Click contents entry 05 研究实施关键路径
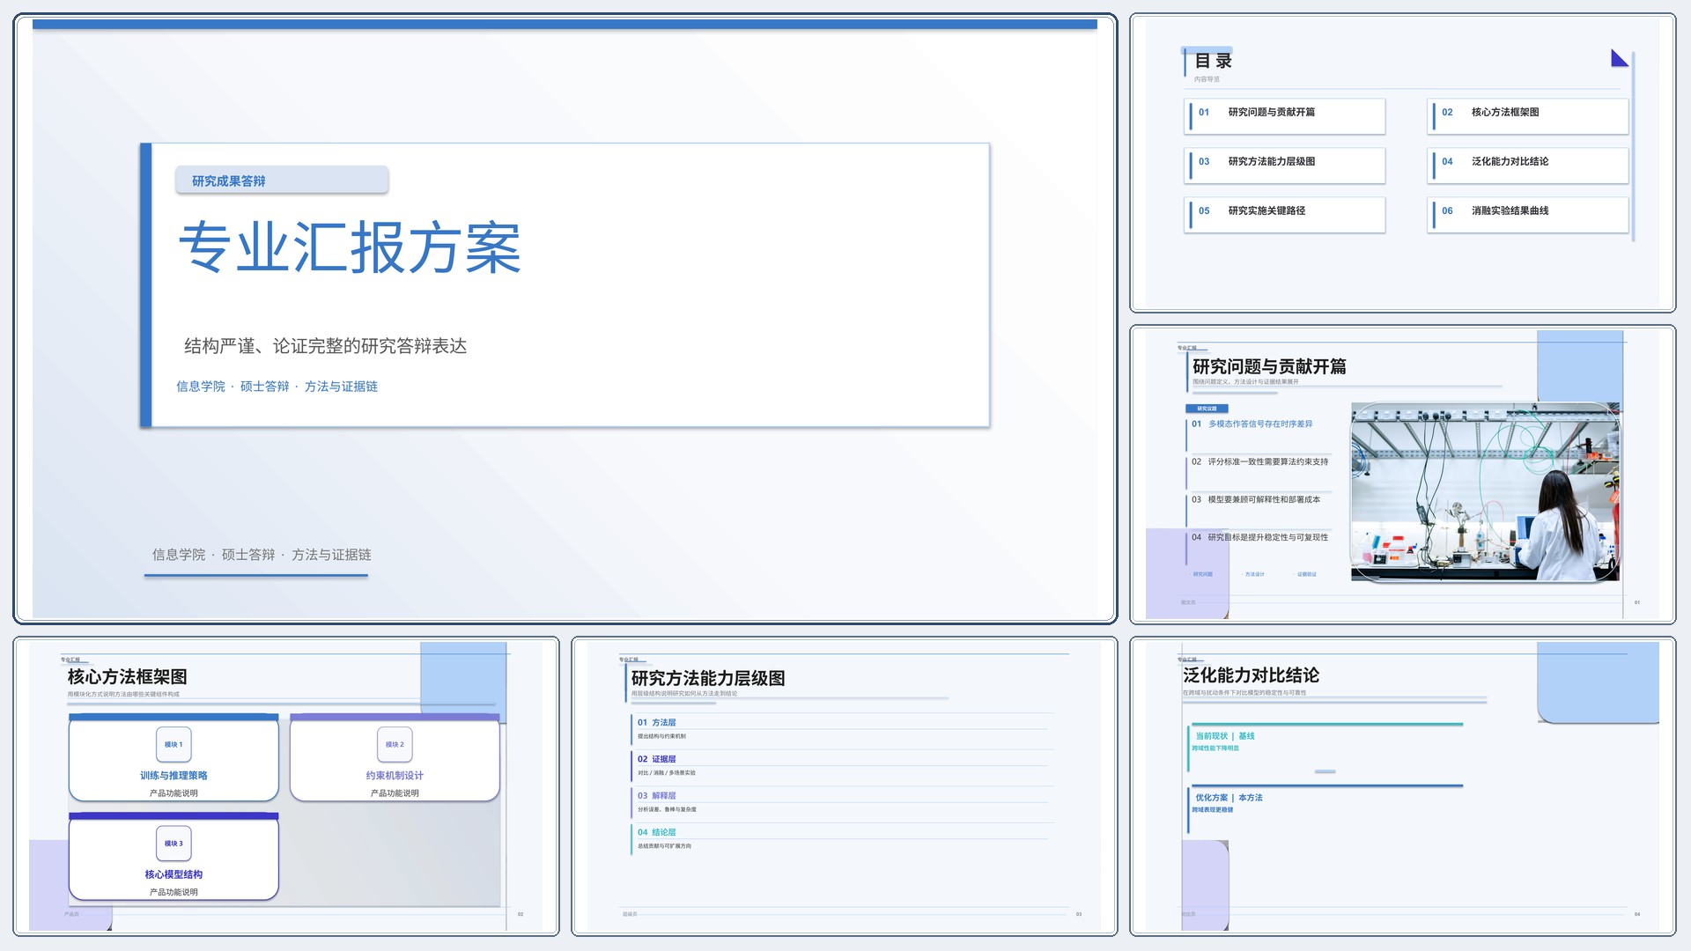This screenshot has height=951, width=1691. click(x=1285, y=215)
